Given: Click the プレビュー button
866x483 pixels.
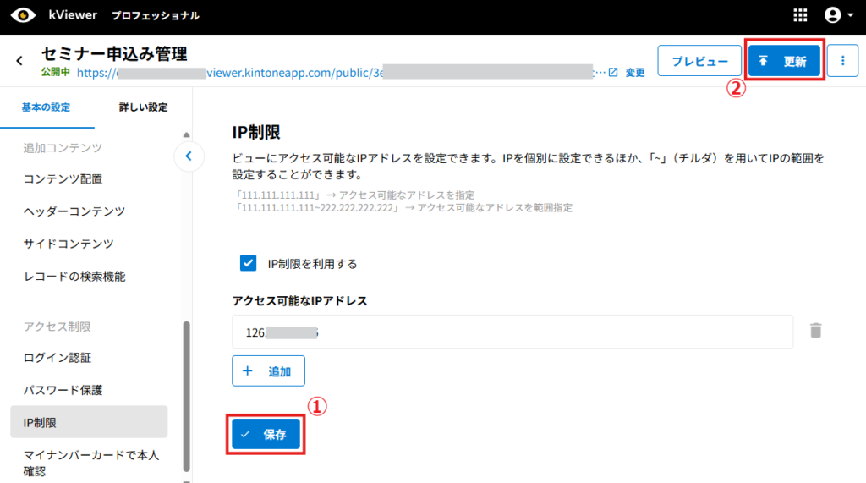Looking at the screenshot, I should coord(699,61).
